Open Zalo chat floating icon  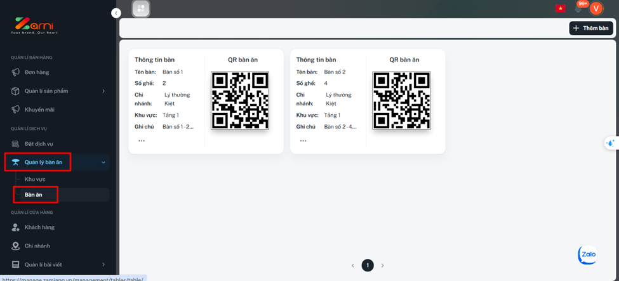[x=587, y=254]
